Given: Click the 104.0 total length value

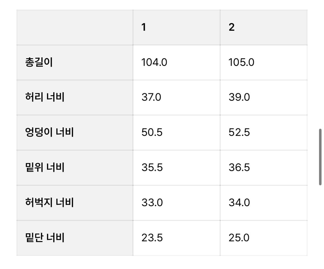Looking at the screenshot, I should point(154,62).
